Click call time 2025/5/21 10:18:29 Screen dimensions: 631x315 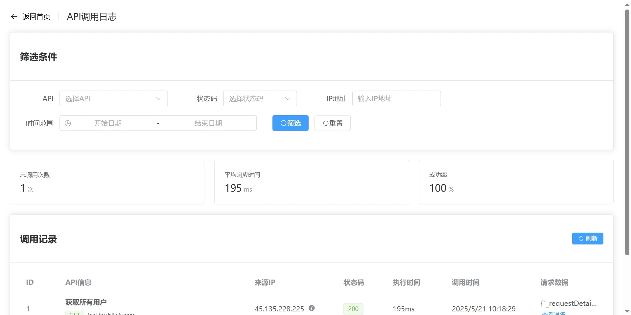484,309
